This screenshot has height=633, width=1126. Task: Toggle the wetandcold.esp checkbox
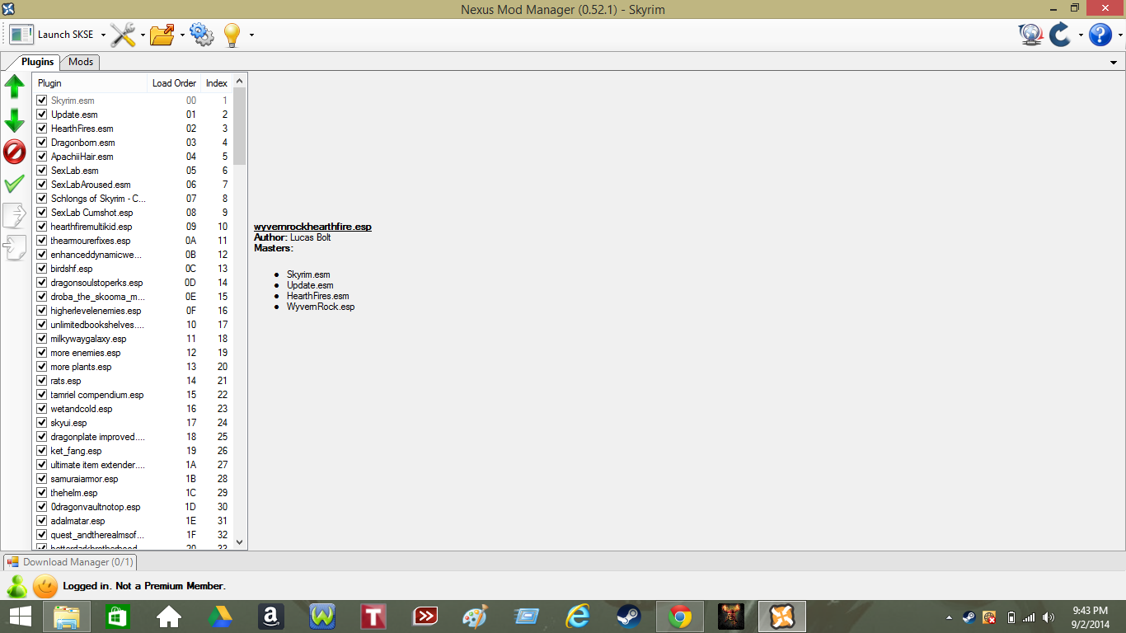(x=42, y=409)
